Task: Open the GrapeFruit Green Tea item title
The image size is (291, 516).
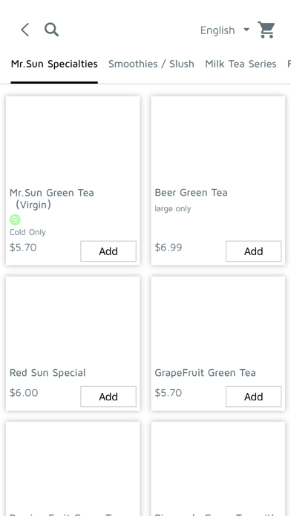Action: pos(206,373)
